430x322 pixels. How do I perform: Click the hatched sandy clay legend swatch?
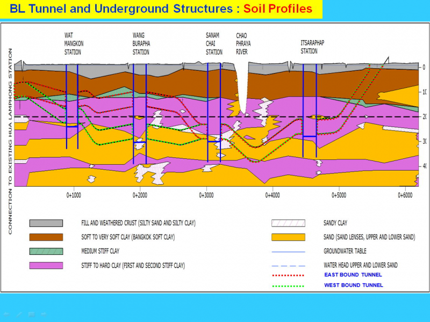(289, 223)
